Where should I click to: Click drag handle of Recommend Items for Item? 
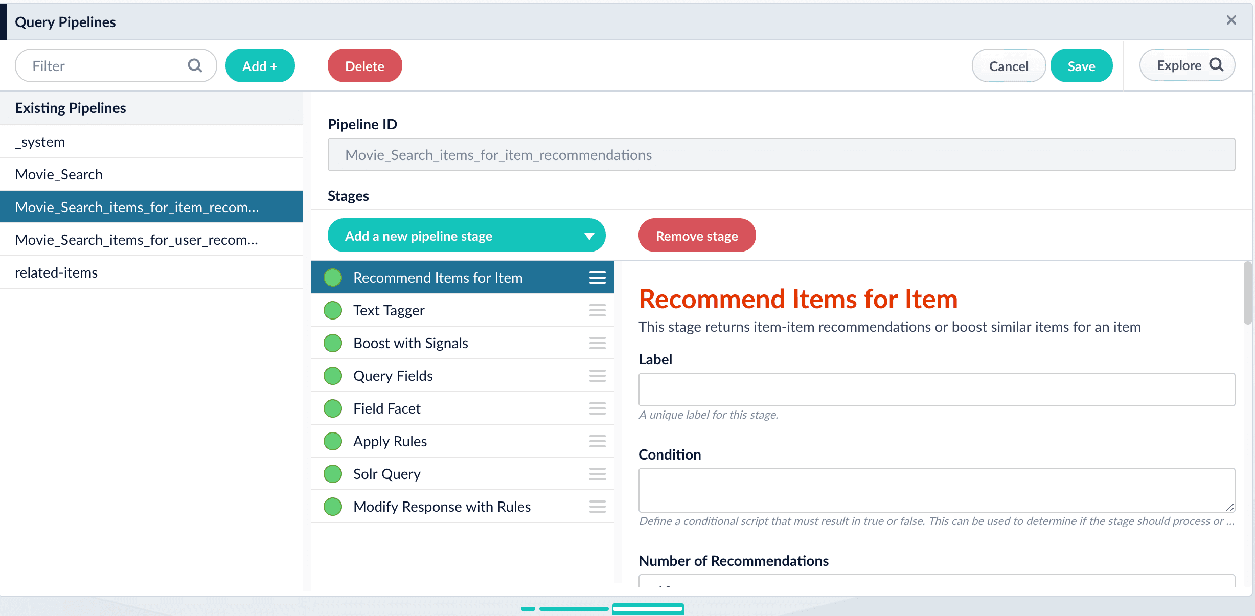point(597,278)
